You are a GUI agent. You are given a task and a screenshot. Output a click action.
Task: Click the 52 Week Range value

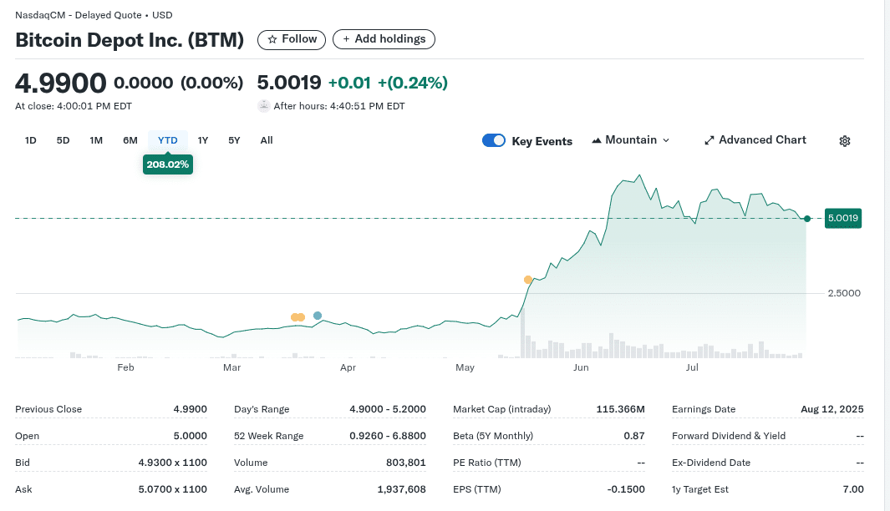coord(388,436)
